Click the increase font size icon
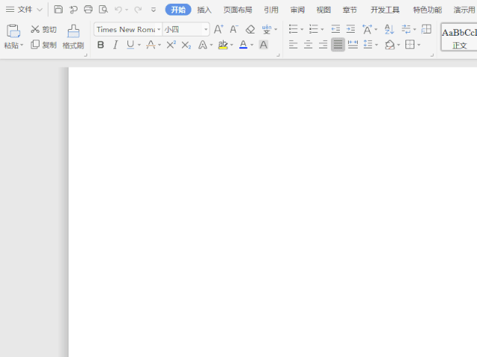 click(x=218, y=29)
